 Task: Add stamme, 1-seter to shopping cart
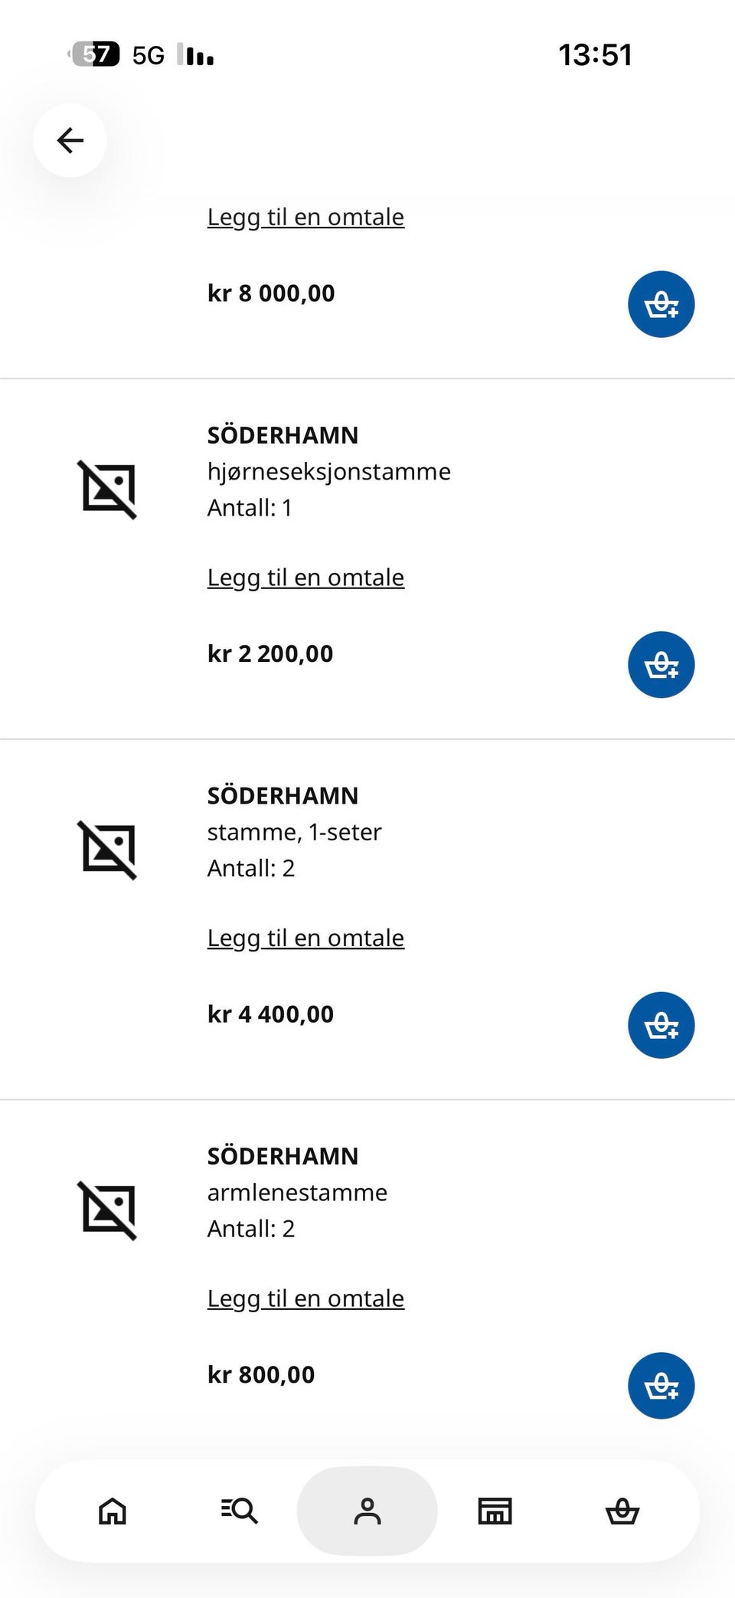click(x=661, y=1025)
